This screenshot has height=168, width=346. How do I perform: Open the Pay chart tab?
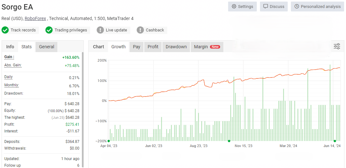[137, 47]
